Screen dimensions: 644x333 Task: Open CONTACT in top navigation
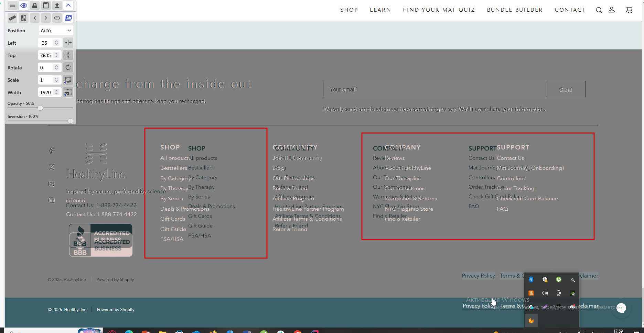(570, 10)
